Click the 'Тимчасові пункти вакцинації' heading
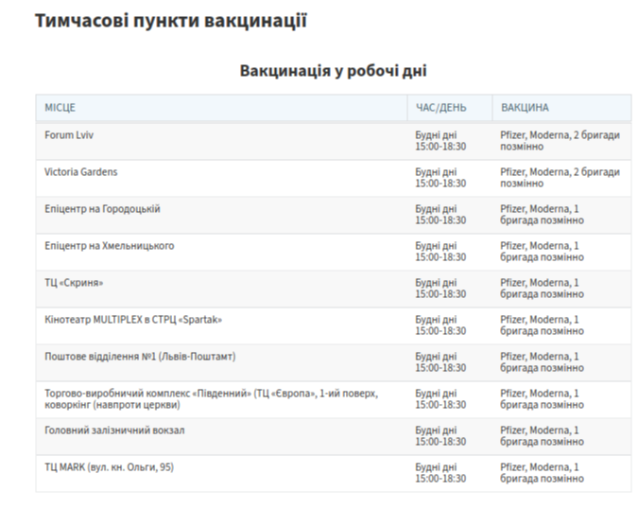The height and width of the screenshot is (509, 638). pos(171,21)
